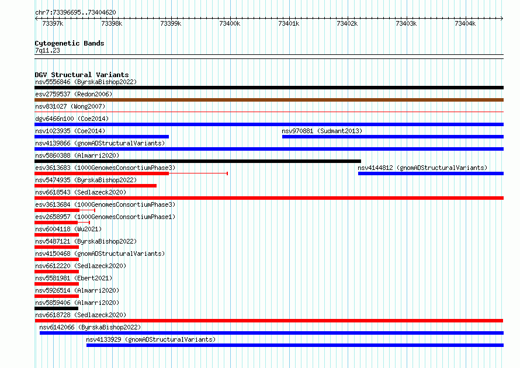520x368 pixels.
Task: Click the 73400k ruler tick label
Action: click(x=230, y=24)
